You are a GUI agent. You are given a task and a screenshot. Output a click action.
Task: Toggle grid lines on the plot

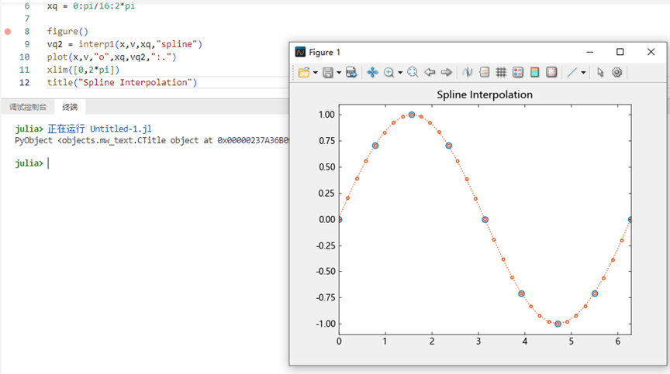501,73
